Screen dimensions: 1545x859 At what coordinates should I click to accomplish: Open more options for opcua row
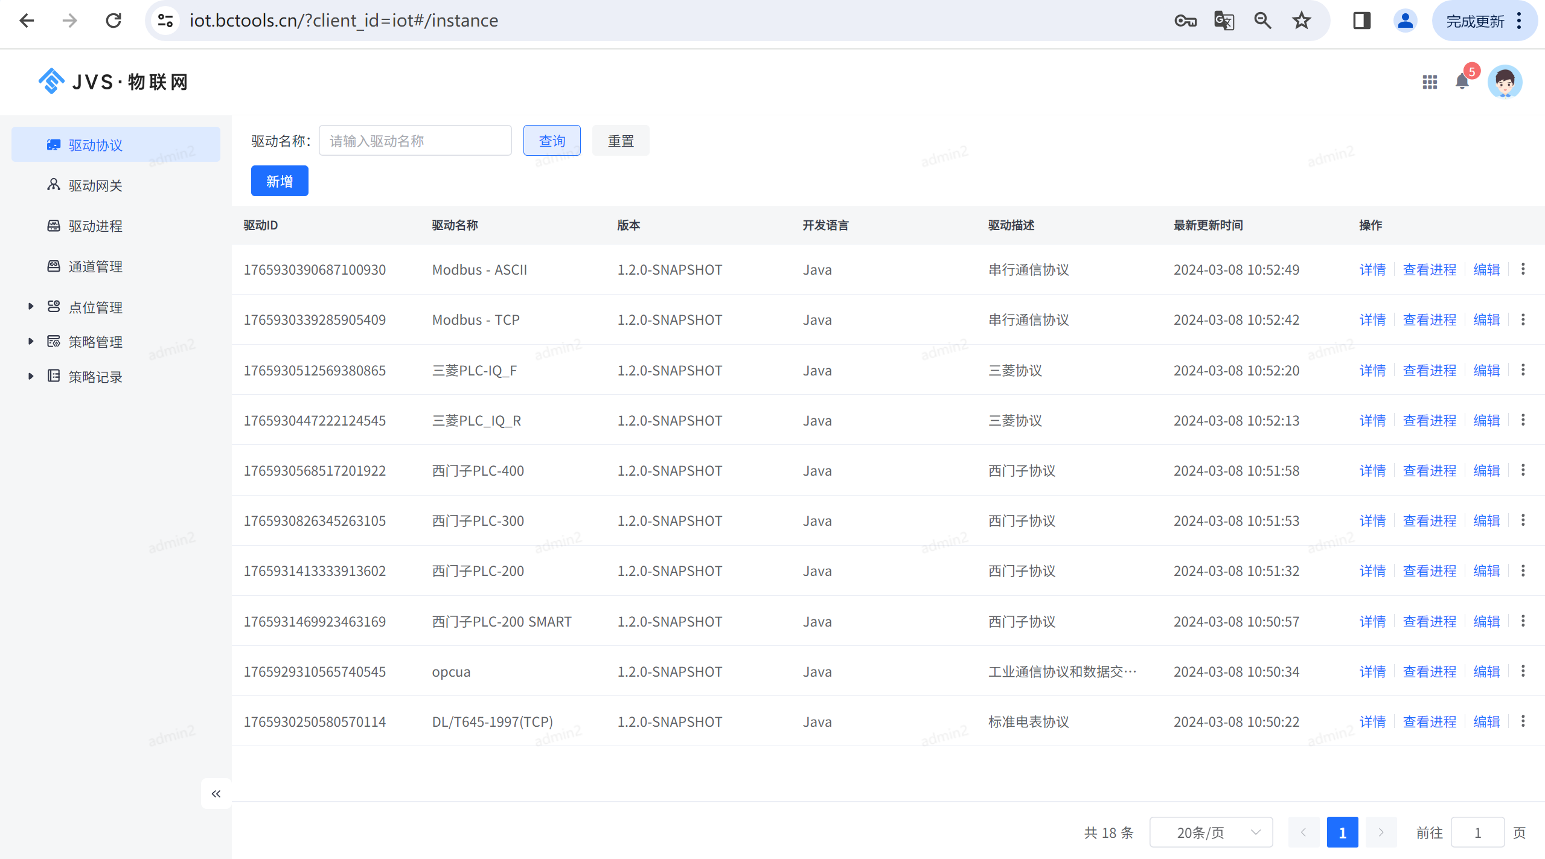click(1523, 671)
